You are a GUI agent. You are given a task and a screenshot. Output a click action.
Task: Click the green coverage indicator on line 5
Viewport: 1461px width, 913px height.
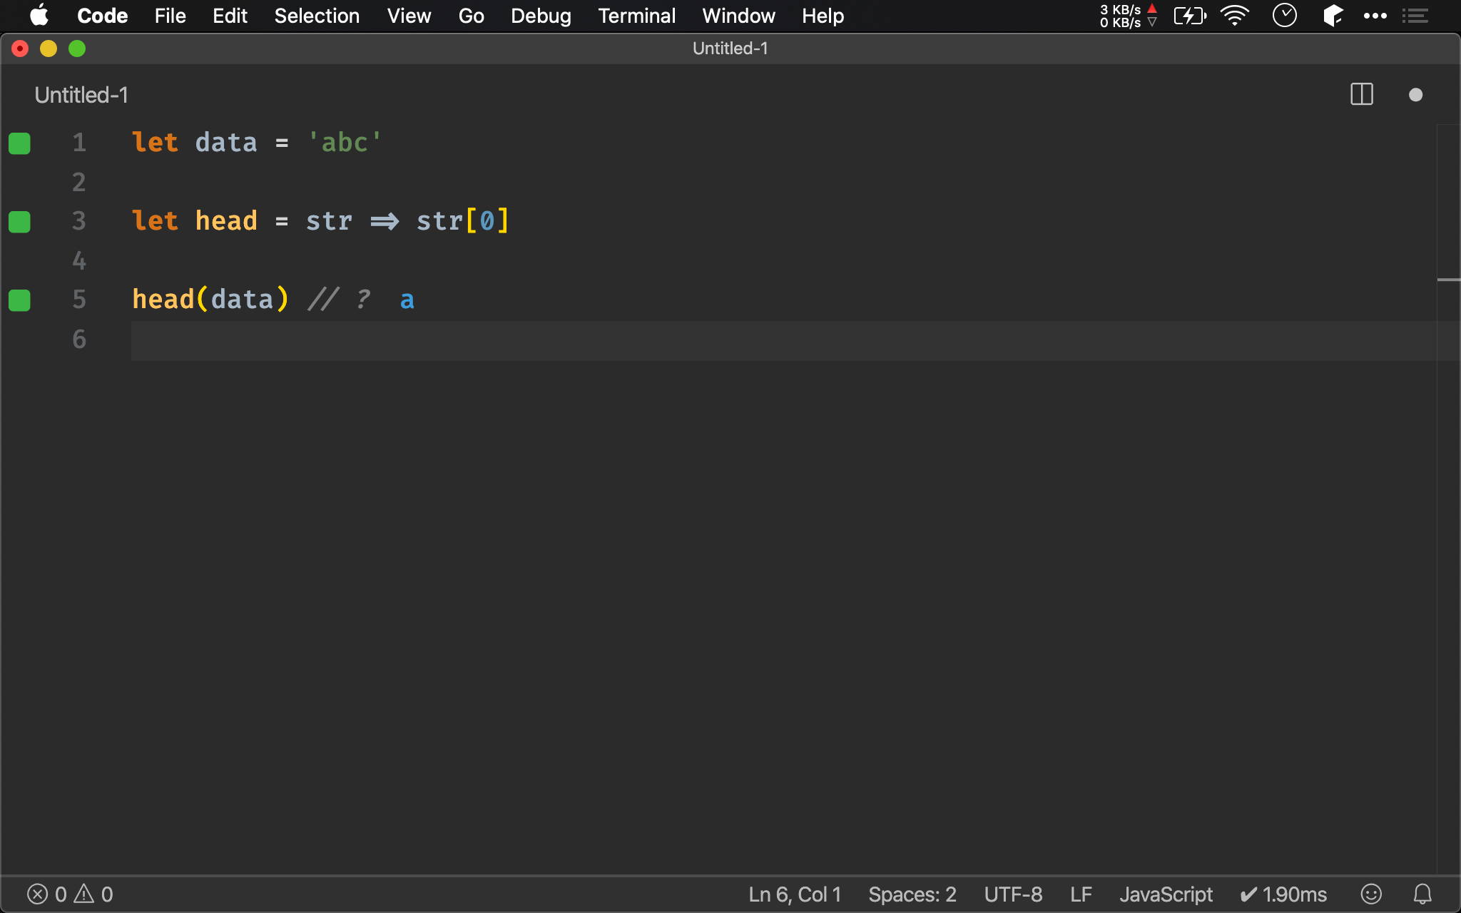click(x=19, y=300)
